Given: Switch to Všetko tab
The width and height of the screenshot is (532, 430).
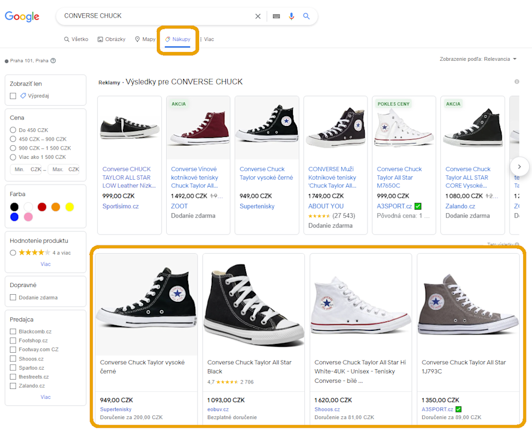Looking at the screenshot, I should tap(76, 39).
